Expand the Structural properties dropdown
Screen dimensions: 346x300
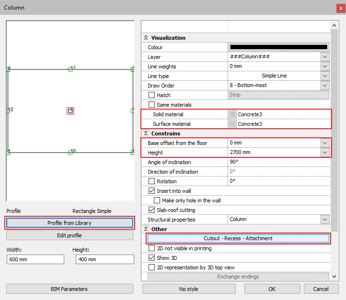coord(325,220)
